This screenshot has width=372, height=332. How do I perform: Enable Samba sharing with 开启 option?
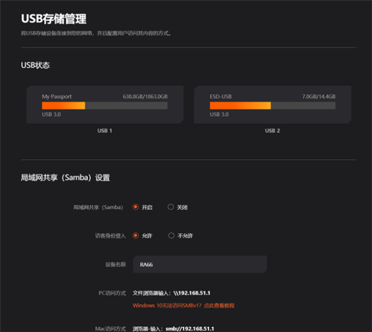click(x=136, y=207)
